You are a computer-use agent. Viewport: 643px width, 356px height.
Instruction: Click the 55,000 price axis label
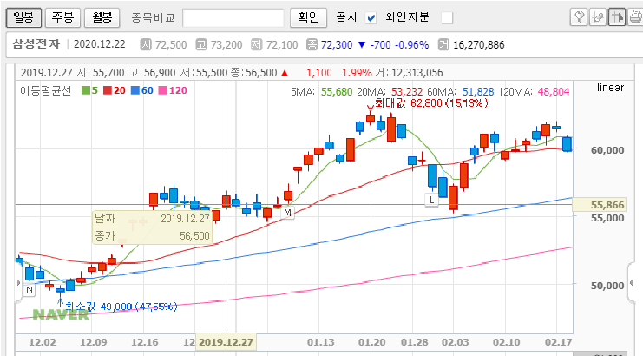[607, 218]
